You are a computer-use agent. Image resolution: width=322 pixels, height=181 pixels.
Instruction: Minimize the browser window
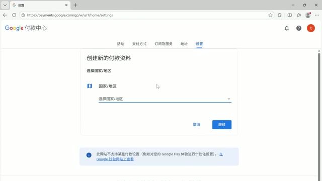tap(293, 5)
